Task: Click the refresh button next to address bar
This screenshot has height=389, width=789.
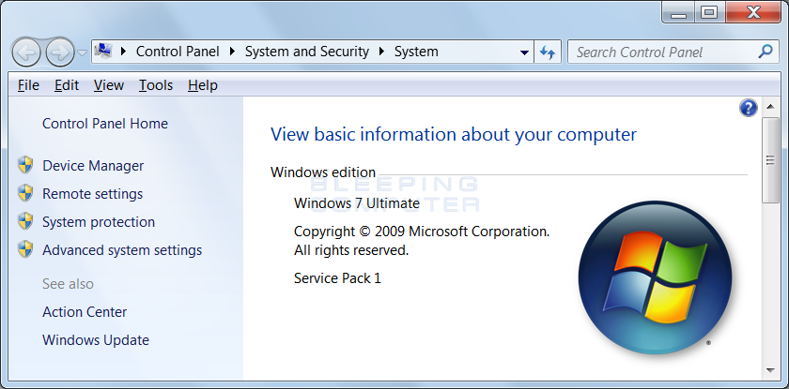Action: [x=548, y=52]
